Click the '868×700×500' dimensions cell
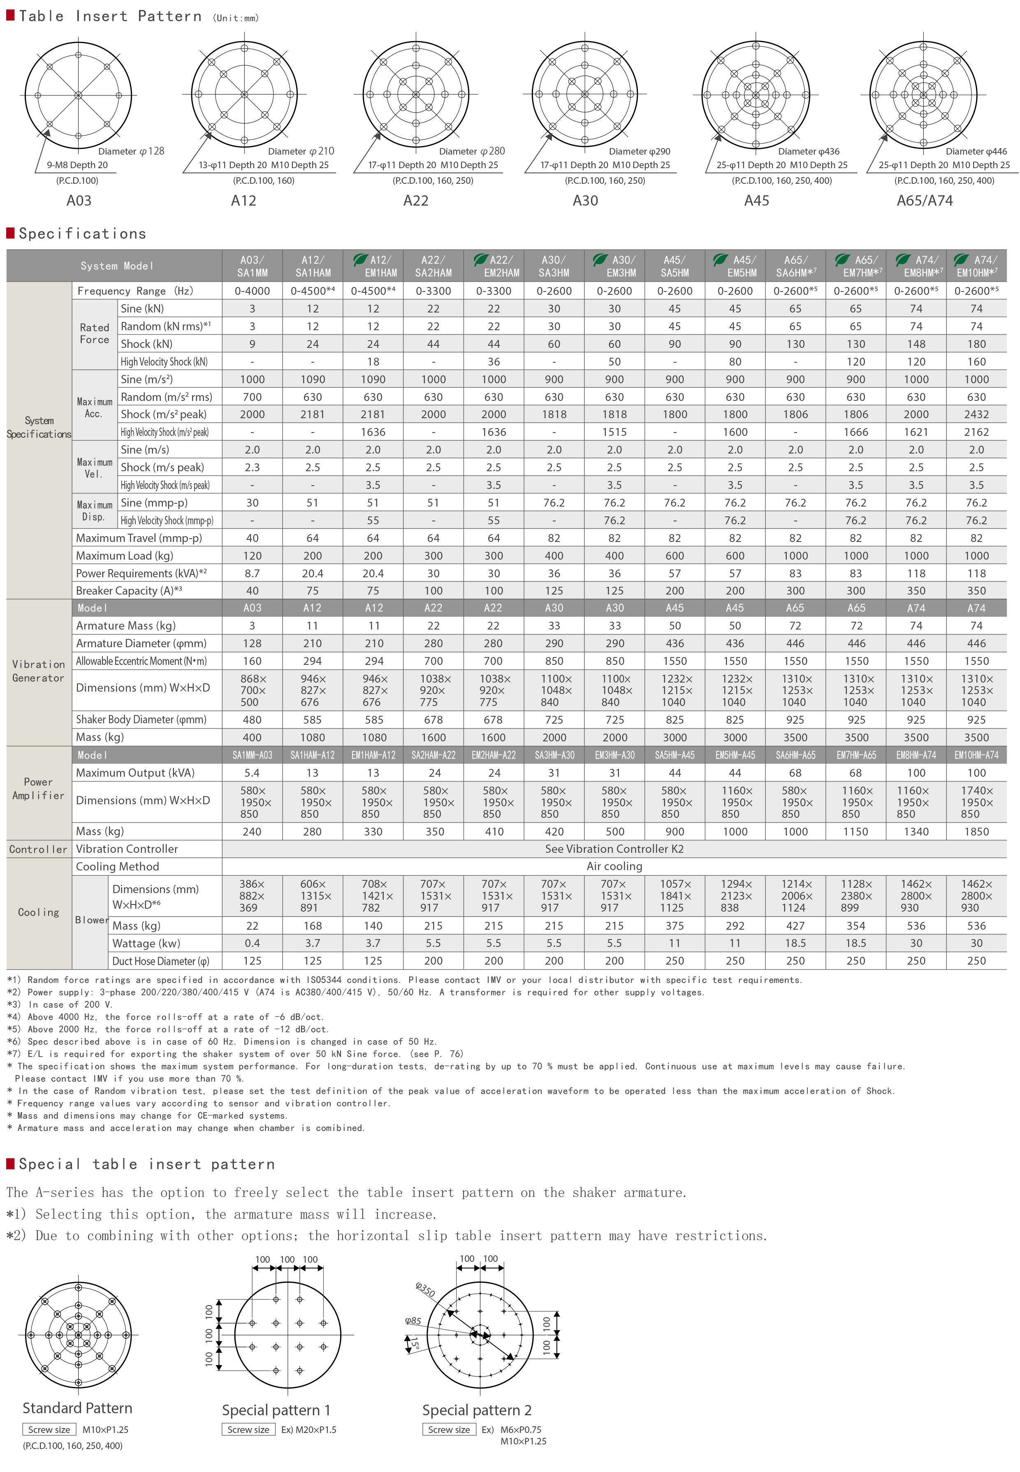Screen dimensions: 1020x1472 [x=253, y=690]
